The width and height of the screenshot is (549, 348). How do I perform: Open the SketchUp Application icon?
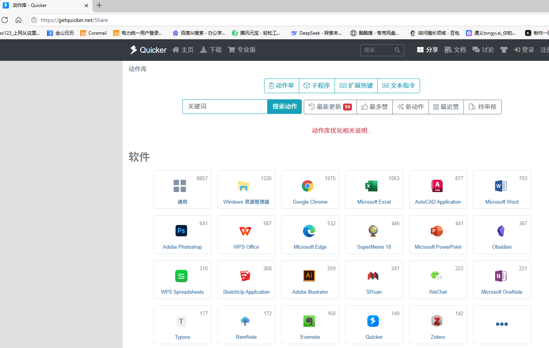(x=245, y=276)
